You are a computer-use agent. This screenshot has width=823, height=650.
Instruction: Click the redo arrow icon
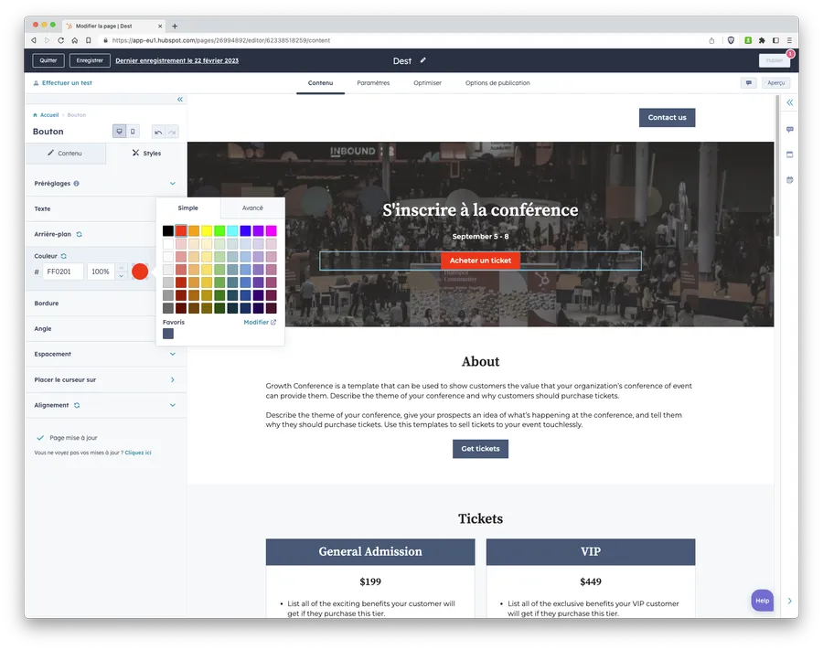point(171,132)
